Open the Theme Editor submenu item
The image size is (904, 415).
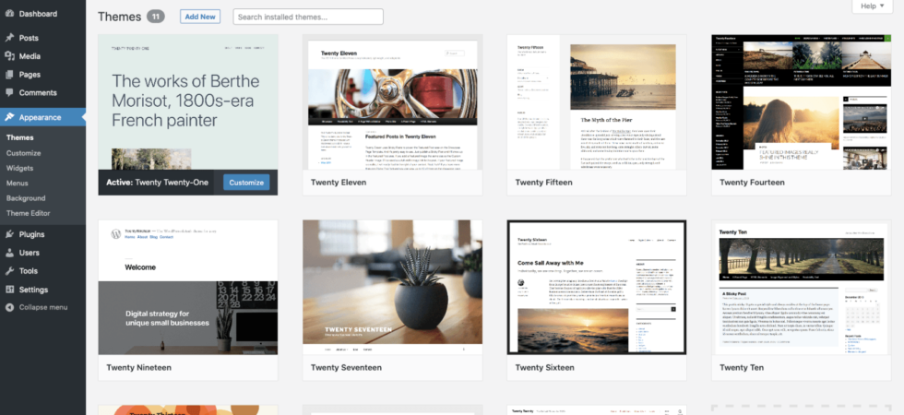(x=29, y=213)
